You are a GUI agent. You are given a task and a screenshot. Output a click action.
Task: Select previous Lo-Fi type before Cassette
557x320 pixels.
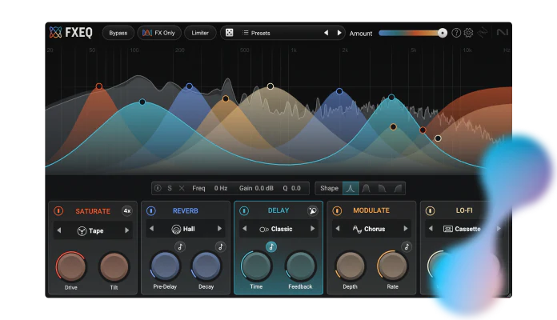(x=431, y=229)
